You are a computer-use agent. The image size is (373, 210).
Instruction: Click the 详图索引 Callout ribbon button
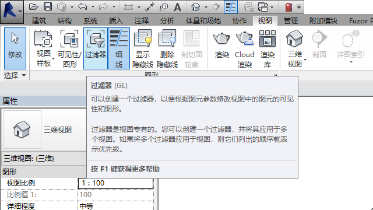pos(351,47)
